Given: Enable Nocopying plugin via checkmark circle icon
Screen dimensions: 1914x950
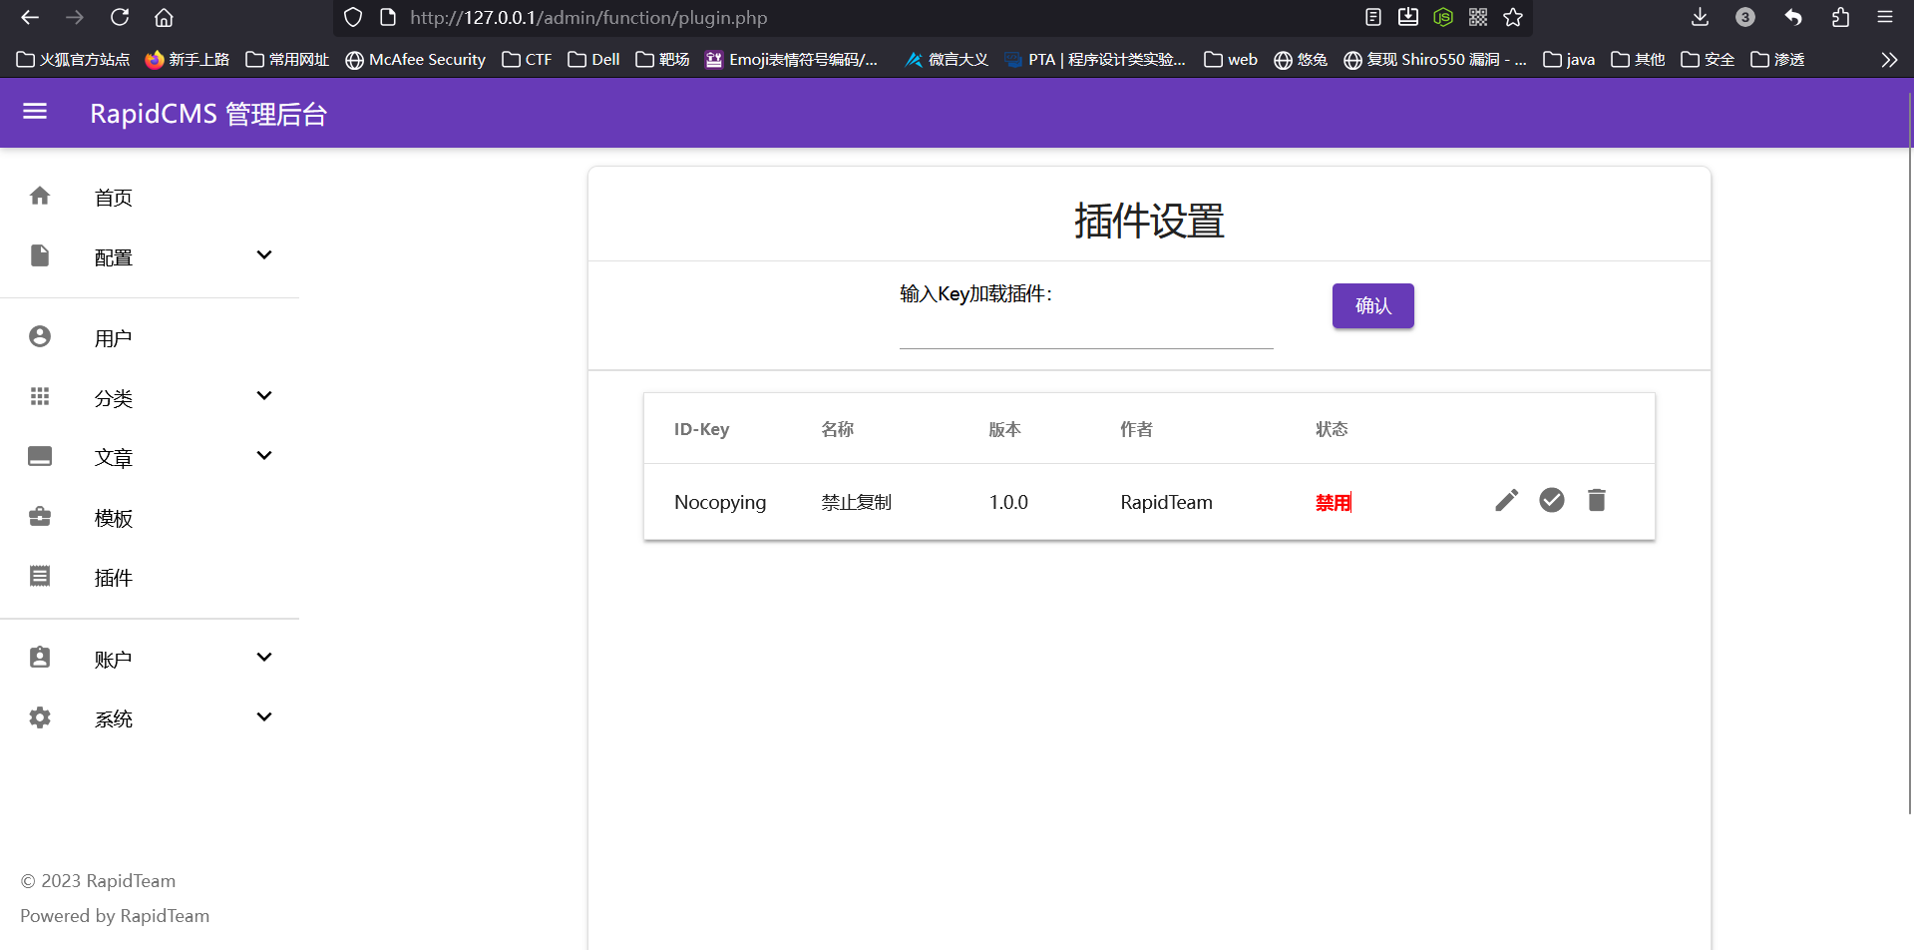Looking at the screenshot, I should (x=1551, y=500).
